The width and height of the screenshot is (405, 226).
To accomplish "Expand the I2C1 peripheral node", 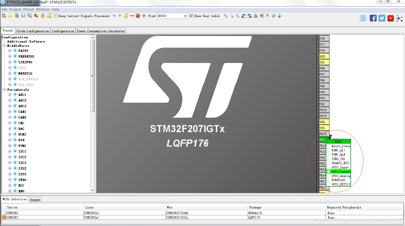I will pos(10,151).
